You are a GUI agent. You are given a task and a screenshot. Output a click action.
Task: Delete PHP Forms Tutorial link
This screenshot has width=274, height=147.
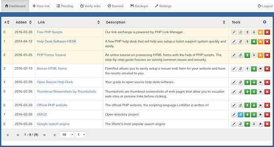click(x=267, y=55)
